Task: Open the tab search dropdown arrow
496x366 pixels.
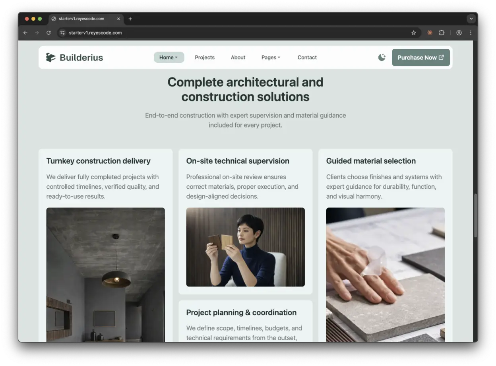Action: 471,19
